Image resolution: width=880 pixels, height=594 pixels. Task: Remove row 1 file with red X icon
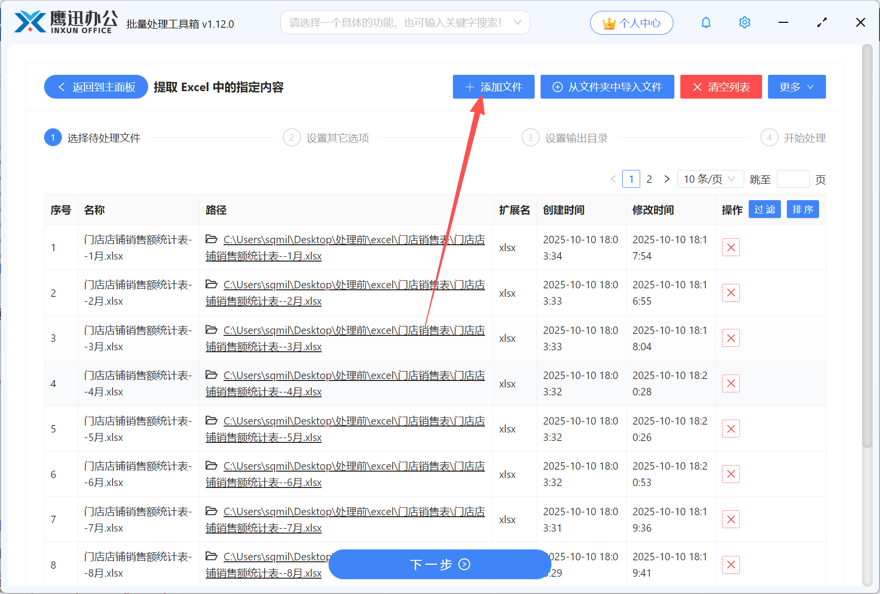tap(731, 247)
